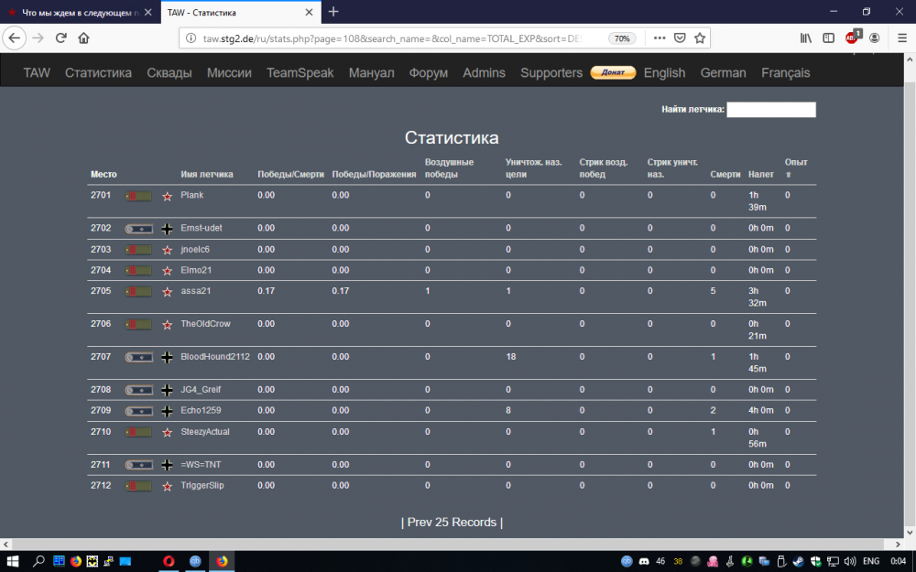Open the Мануал menu item
The width and height of the screenshot is (916, 572).
pyautogui.click(x=372, y=73)
